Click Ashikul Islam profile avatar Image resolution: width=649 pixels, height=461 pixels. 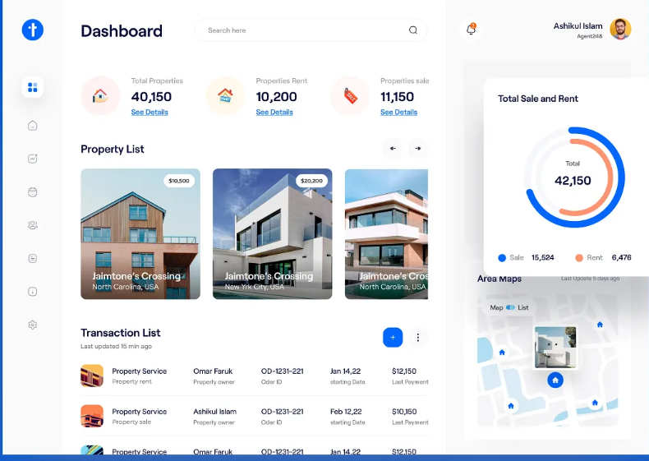[x=620, y=29]
